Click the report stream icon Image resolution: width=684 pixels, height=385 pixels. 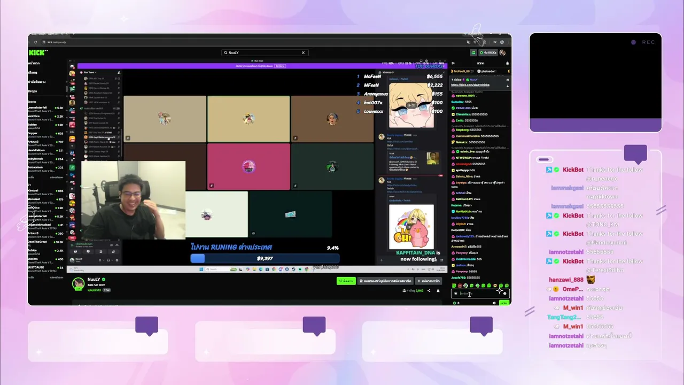438,290
